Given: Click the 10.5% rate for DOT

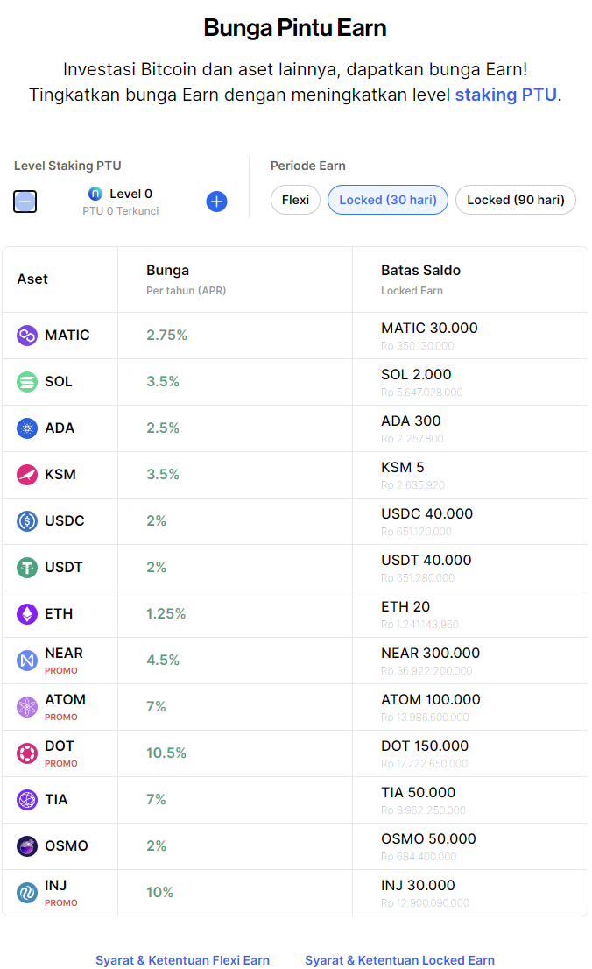Looking at the screenshot, I should tap(166, 753).
